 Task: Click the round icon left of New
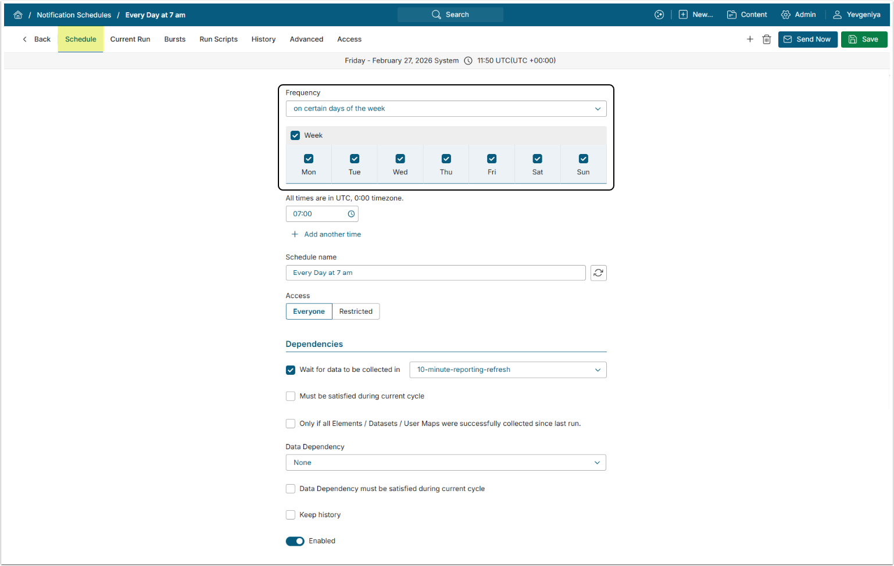pos(659,15)
